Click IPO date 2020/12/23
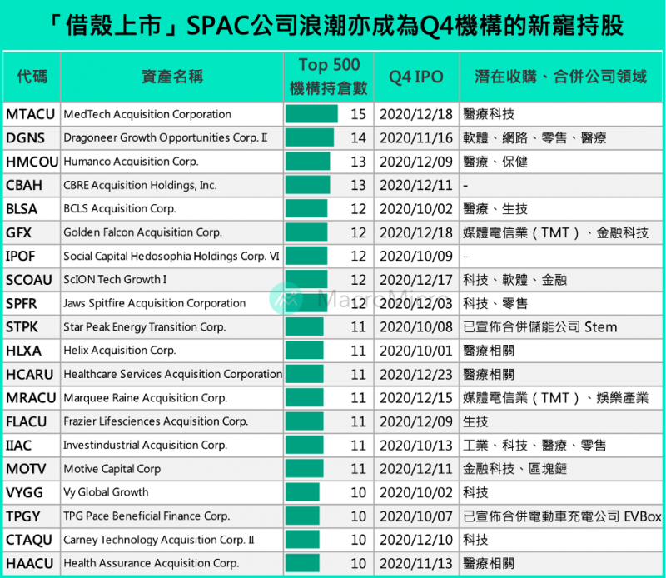This screenshot has width=666, height=578. coord(415,375)
